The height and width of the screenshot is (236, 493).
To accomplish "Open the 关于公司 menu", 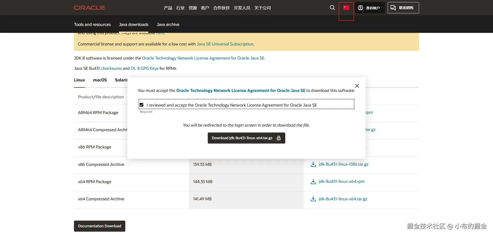I will click(x=263, y=8).
